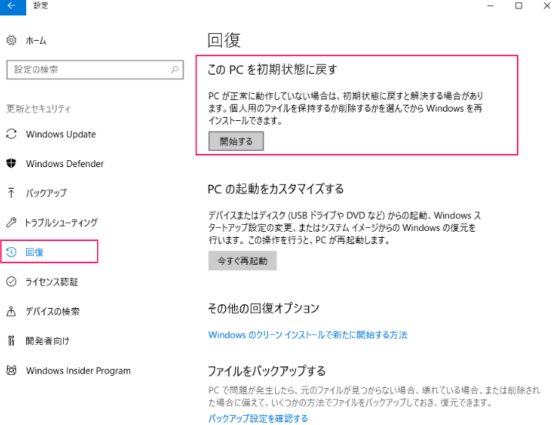The width and height of the screenshot is (557, 425).
Task: Click the Home gear icon
Action: pos(12,41)
